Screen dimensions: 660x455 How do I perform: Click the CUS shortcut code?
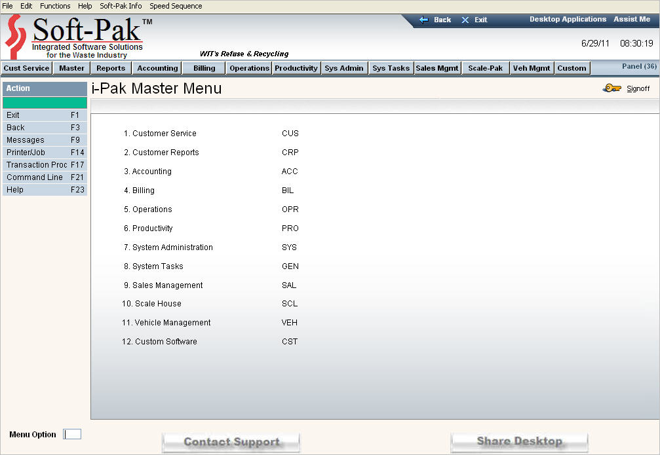tap(290, 134)
